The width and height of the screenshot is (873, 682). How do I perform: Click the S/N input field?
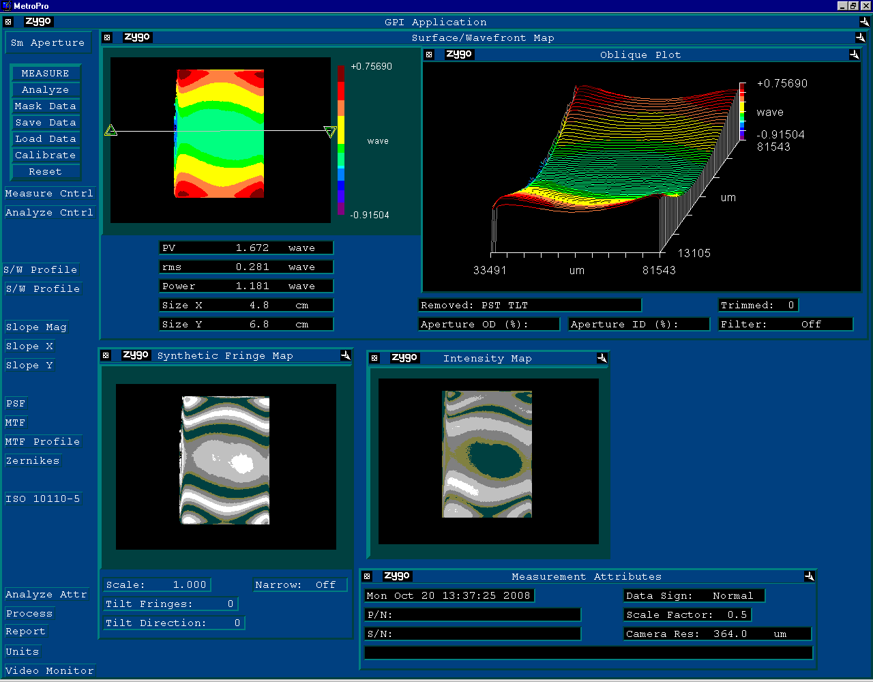pos(473,634)
